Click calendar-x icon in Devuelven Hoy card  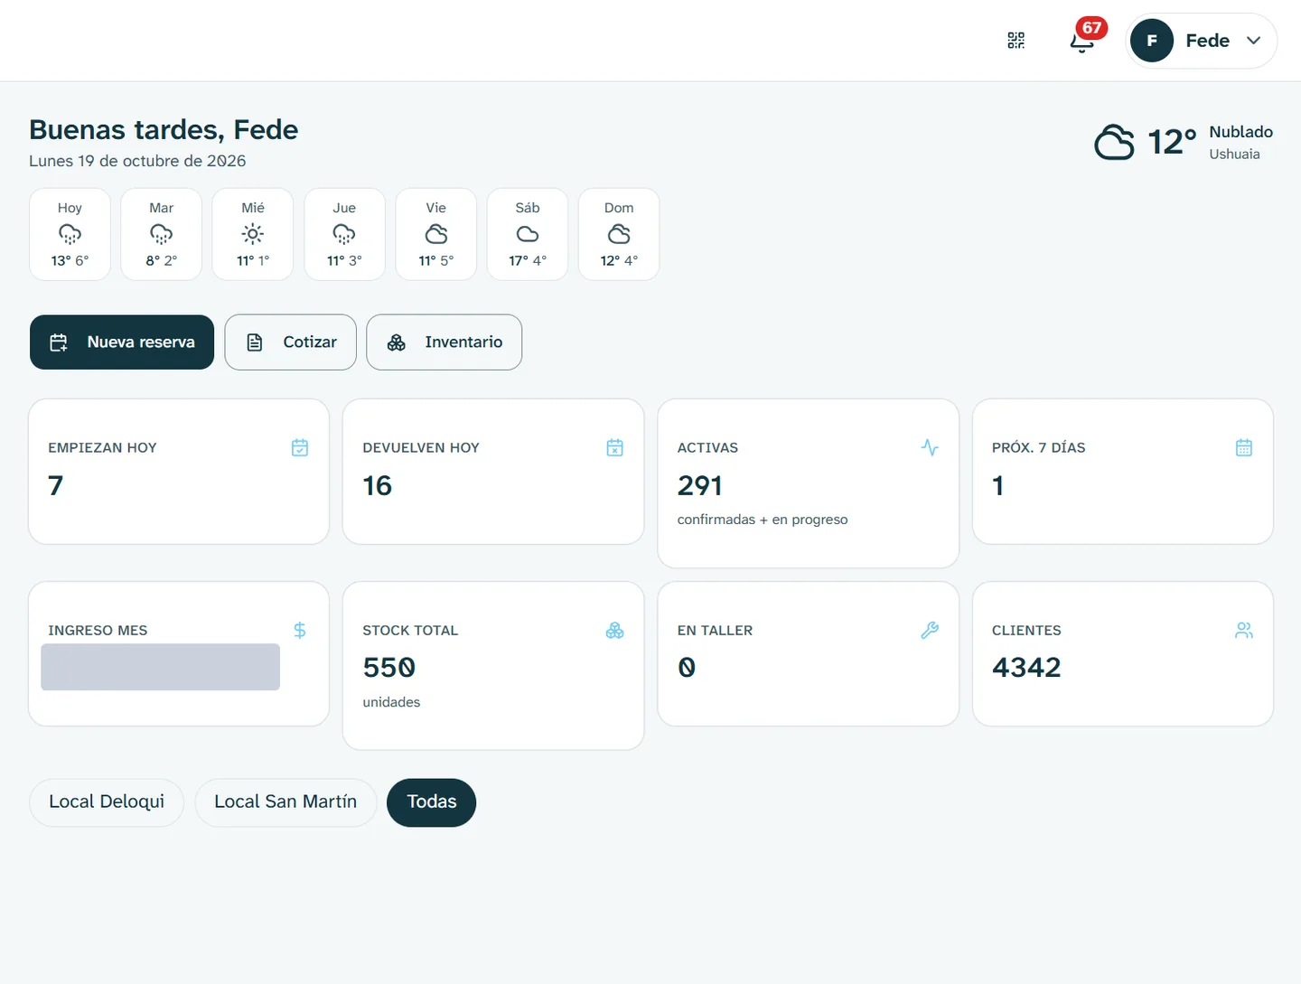615,447
